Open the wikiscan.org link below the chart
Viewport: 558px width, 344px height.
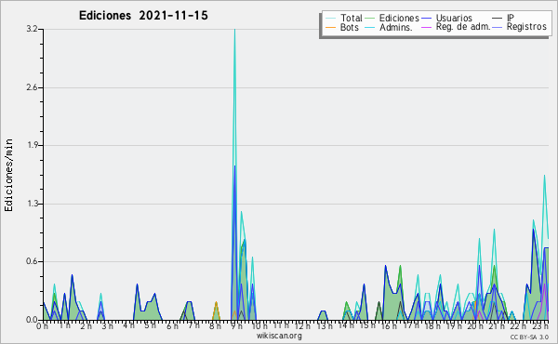pos(279,336)
